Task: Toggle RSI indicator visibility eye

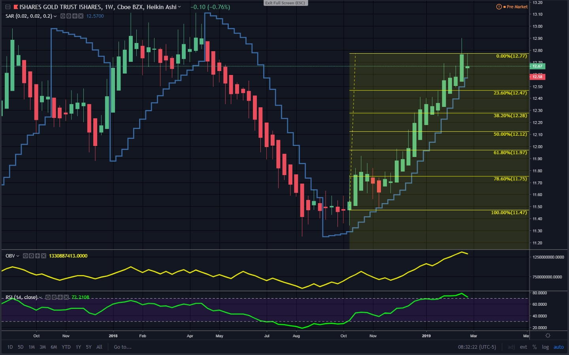Action: pos(48,297)
